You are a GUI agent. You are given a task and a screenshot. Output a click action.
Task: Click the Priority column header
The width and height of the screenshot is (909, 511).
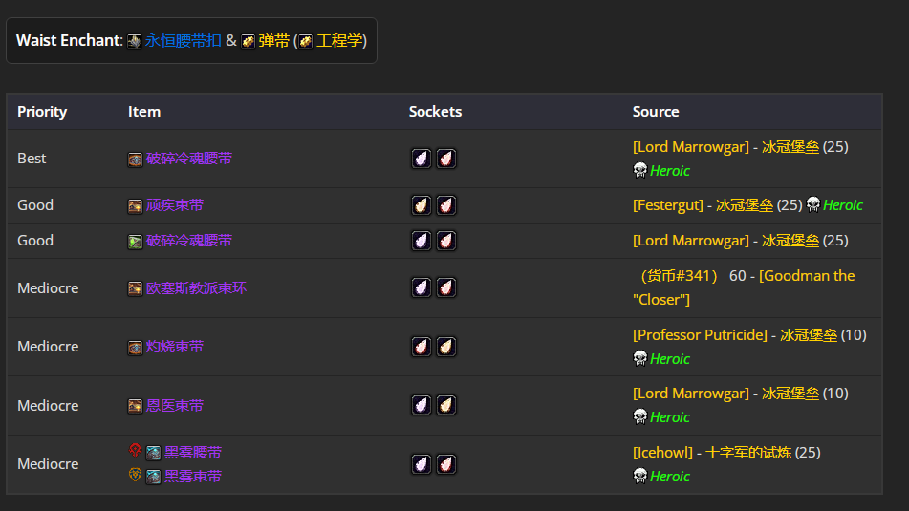pyautogui.click(x=42, y=112)
